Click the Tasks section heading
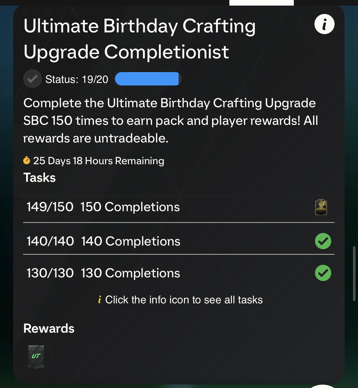The image size is (358, 388). click(x=40, y=178)
